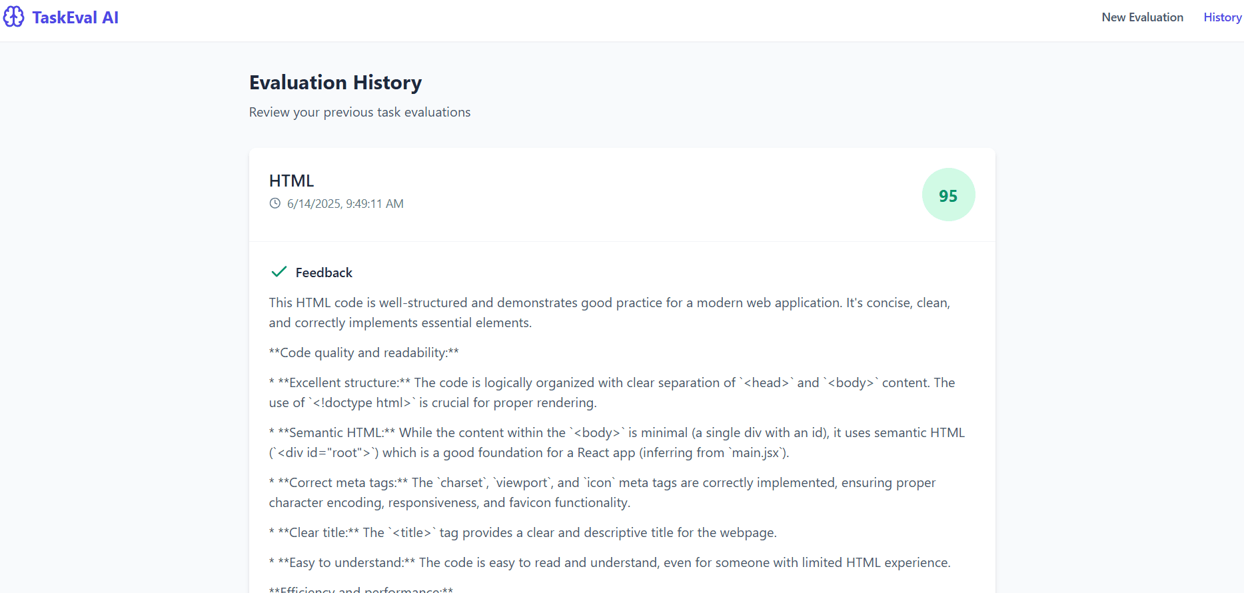Click the first feedback summary paragraph
This screenshot has width=1244, height=593.
point(610,312)
